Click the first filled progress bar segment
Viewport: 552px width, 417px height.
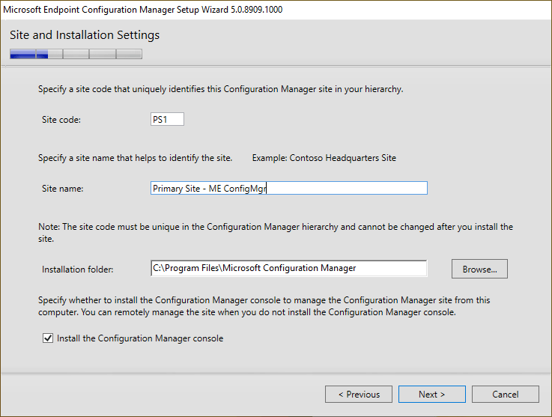[x=22, y=54]
